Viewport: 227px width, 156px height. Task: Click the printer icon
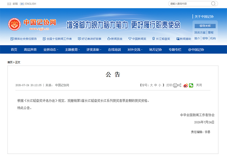(175, 85)
